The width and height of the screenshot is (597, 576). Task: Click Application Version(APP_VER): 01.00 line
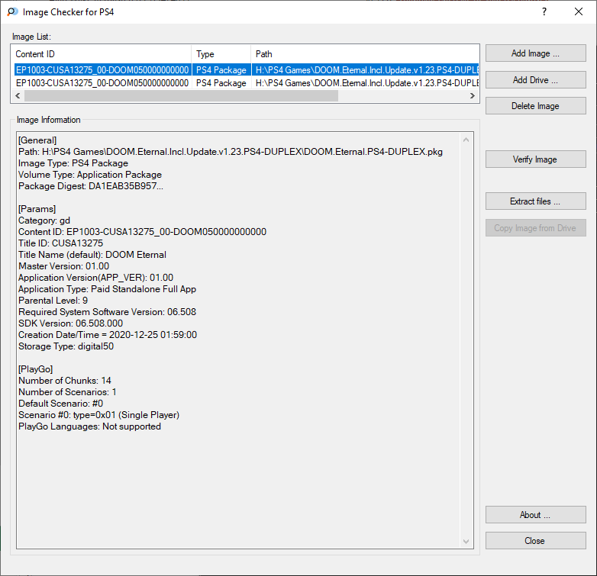point(95,278)
